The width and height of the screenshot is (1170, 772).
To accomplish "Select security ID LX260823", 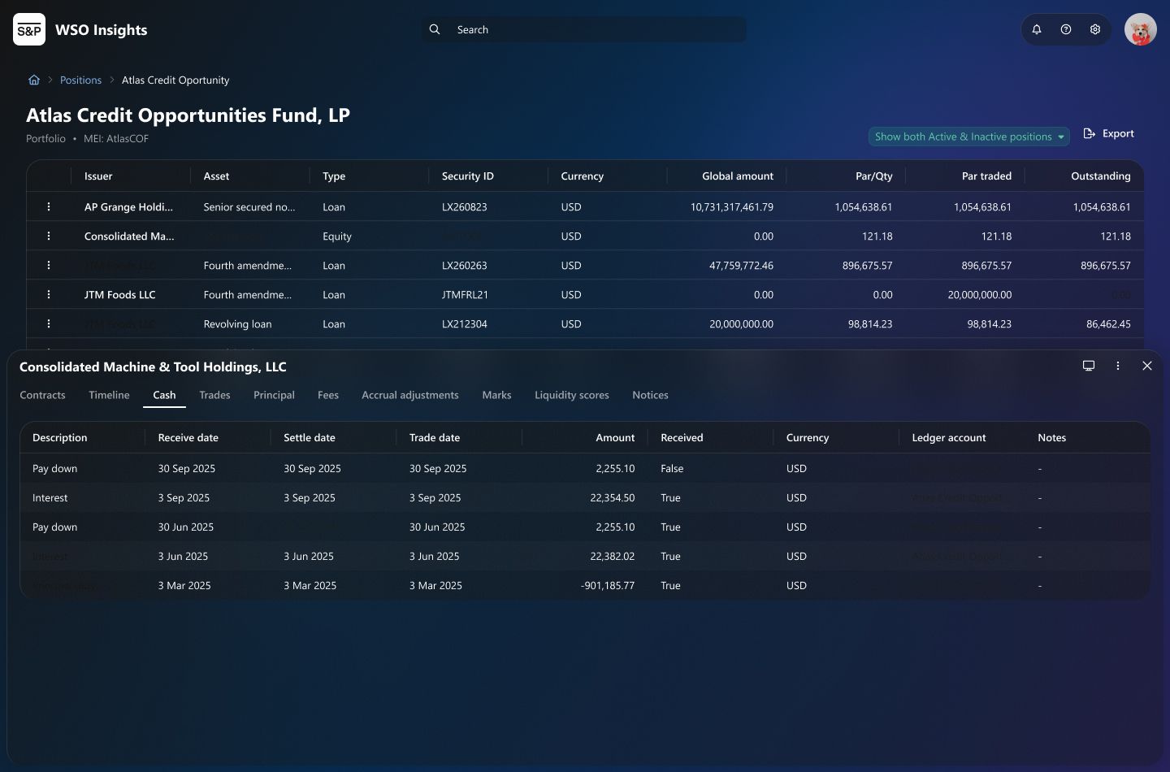I will pos(465,206).
